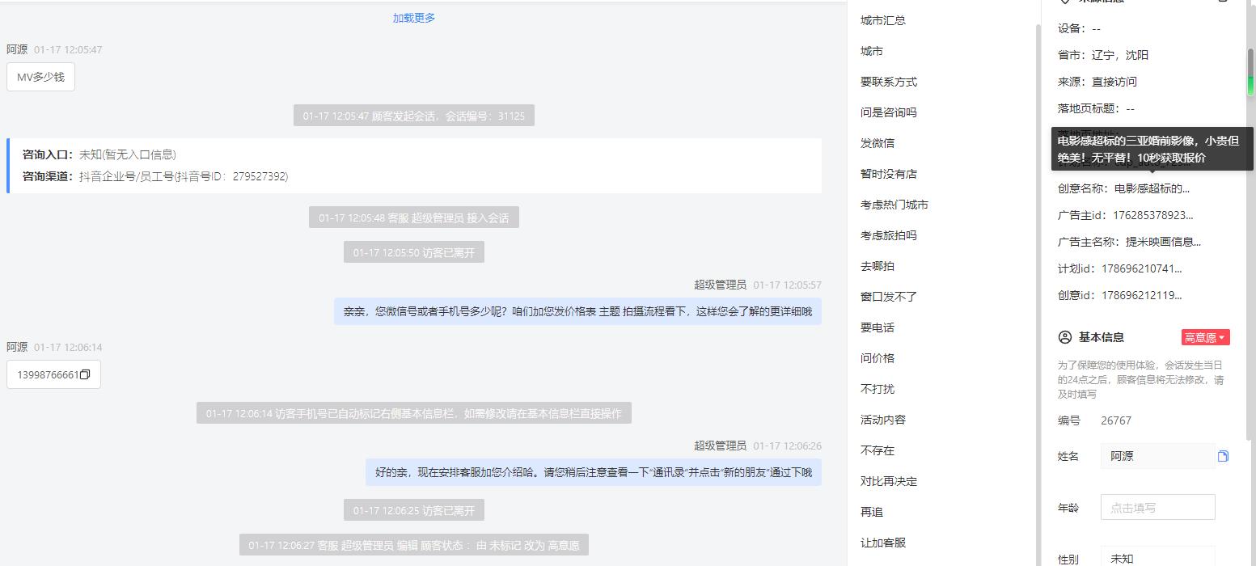Click the 咨询入口 未知 info line

tap(99, 154)
